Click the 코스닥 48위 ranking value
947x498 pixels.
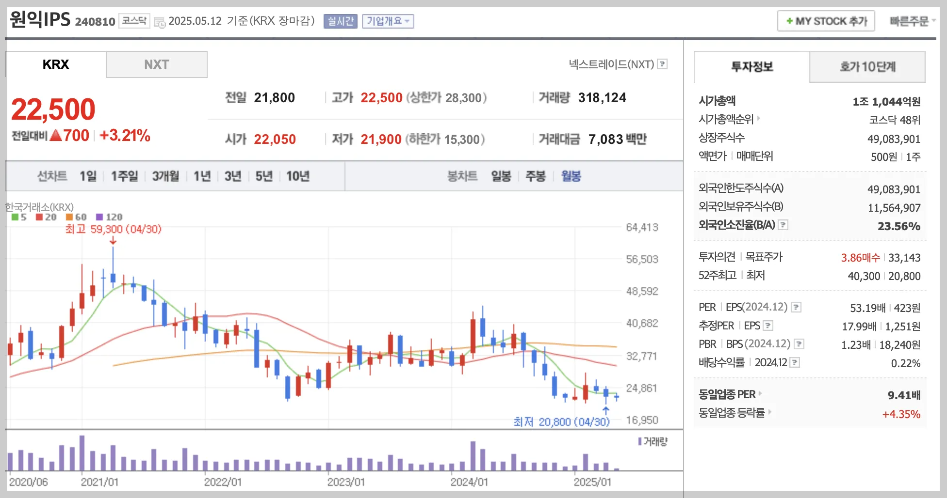click(x=895, y=120)
